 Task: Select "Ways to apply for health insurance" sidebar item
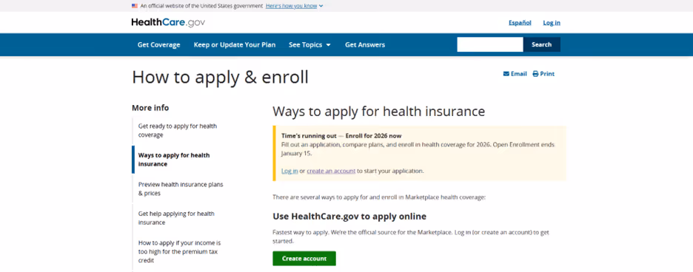coord(174,160)
